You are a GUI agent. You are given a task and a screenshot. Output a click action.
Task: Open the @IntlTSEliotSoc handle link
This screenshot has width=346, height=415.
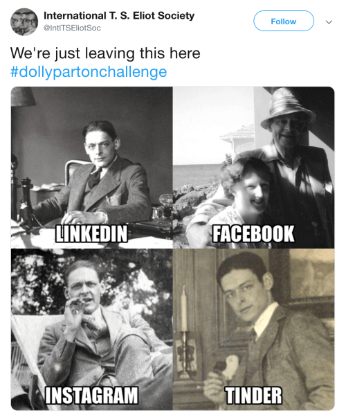tap(72, 28)
